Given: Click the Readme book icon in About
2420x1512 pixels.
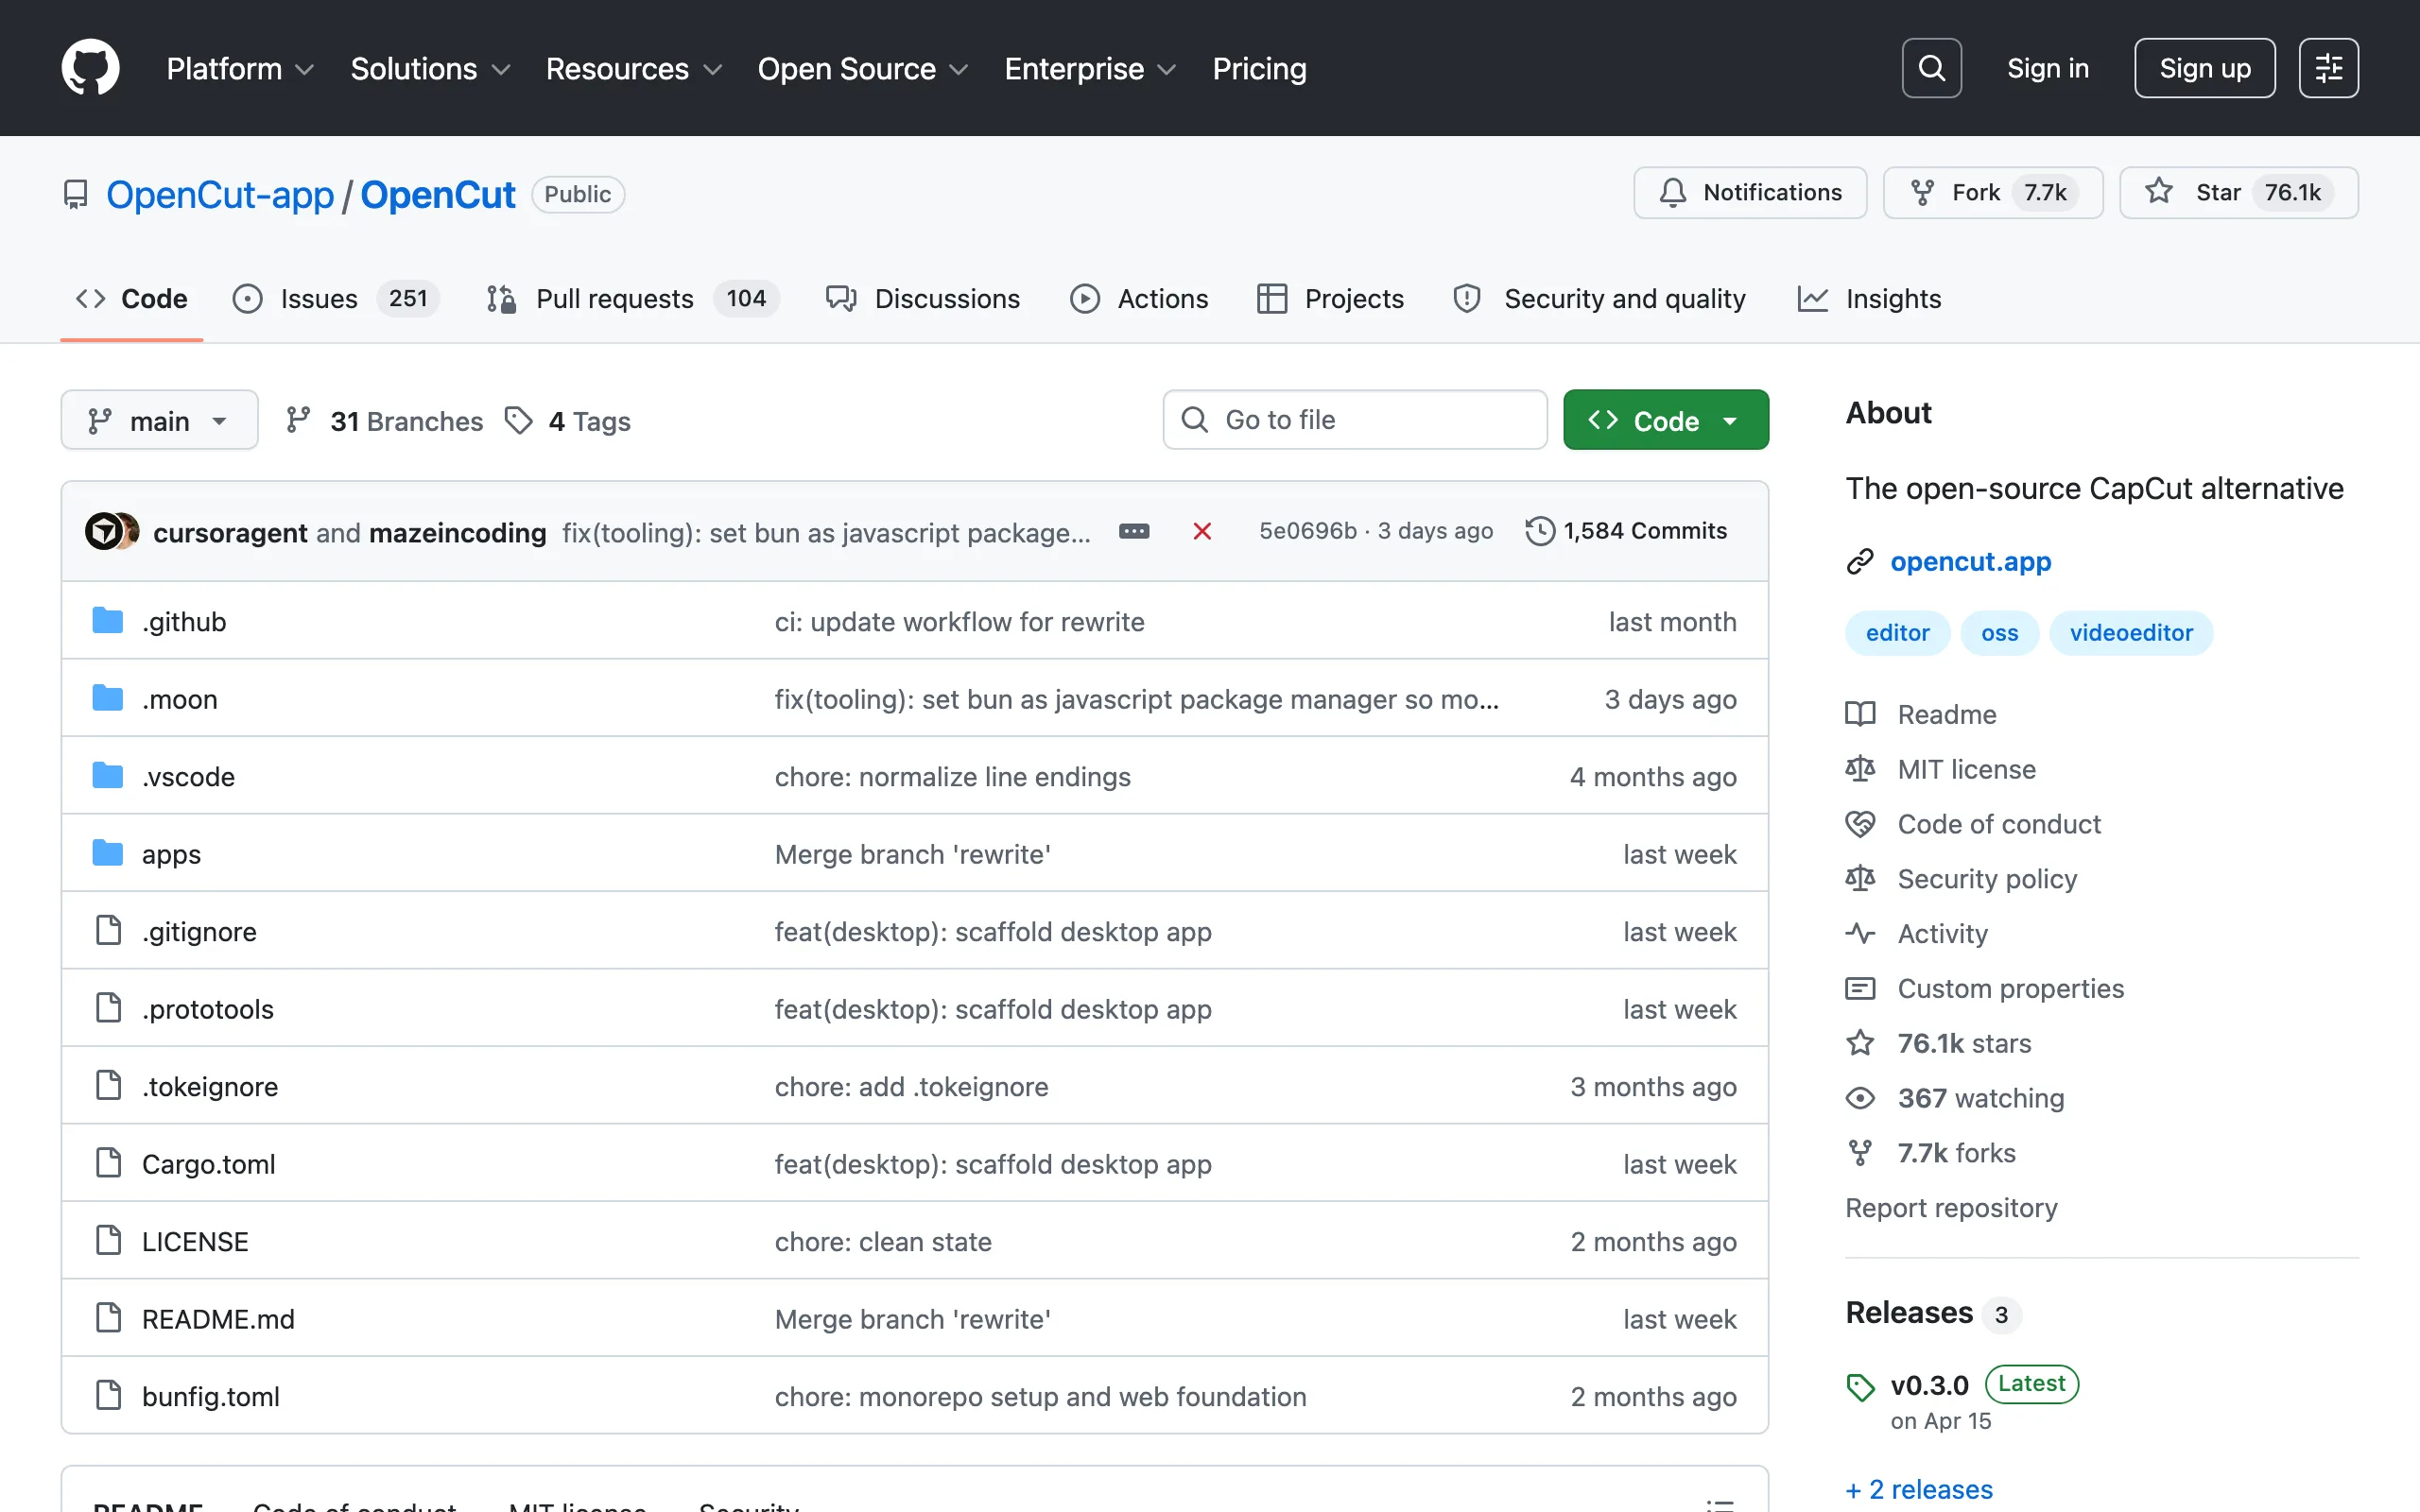Looking at the screenshot, I should 1860,714.
